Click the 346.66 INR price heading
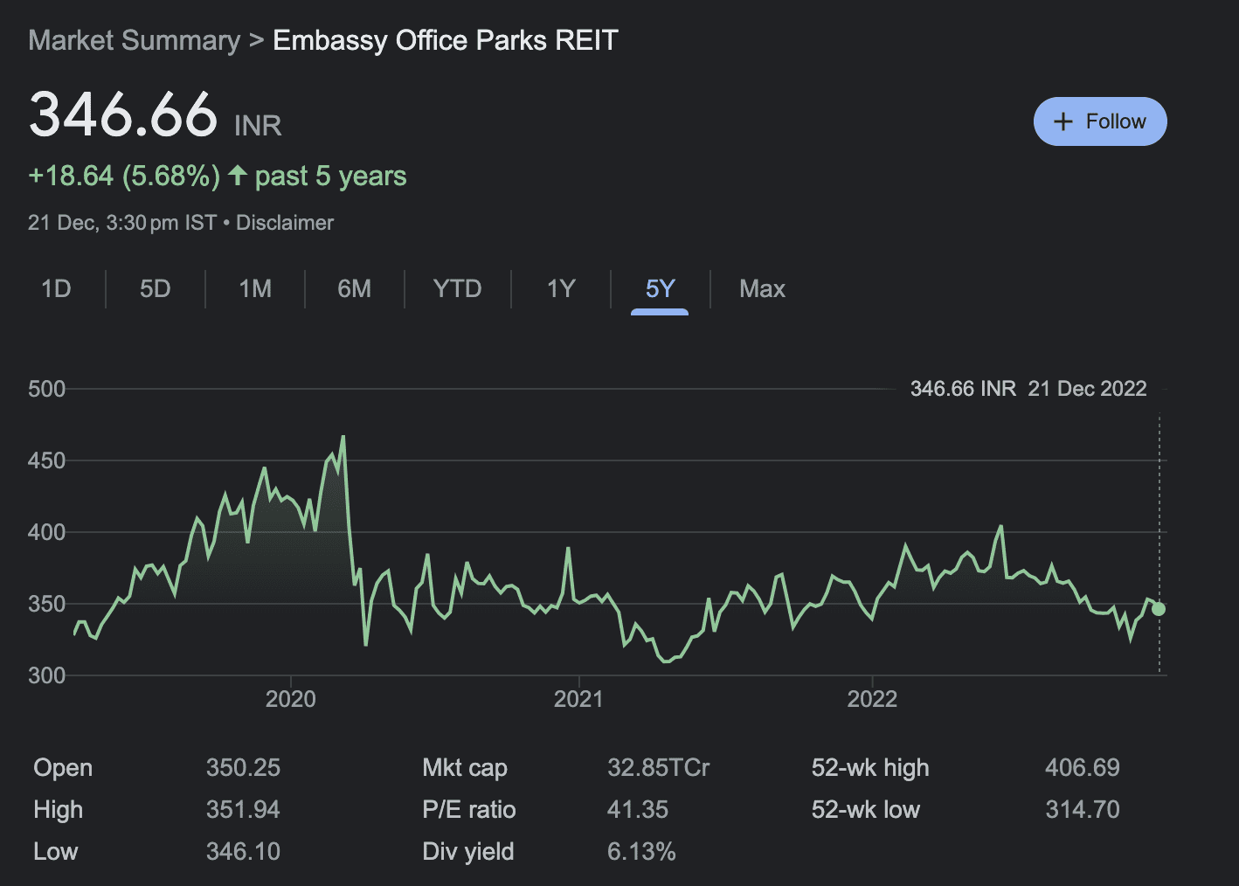This screenshot has width=1239, height=886. 155,115
